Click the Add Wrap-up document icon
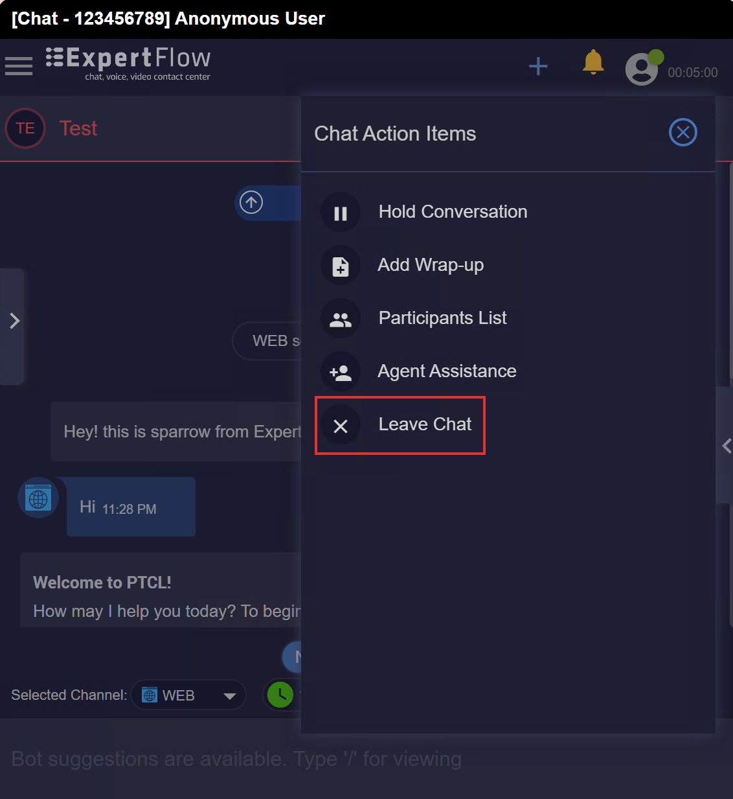 click(341, 266)
